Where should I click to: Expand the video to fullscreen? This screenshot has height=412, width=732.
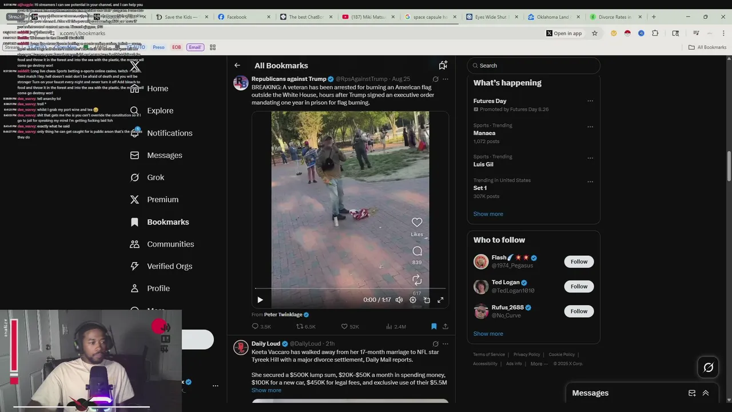click(440, 300)
